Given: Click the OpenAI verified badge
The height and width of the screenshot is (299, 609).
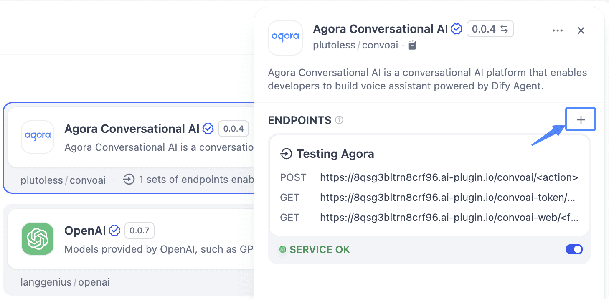Looking at the screenshot, I should pyautogui.click(x=114, y=231).
